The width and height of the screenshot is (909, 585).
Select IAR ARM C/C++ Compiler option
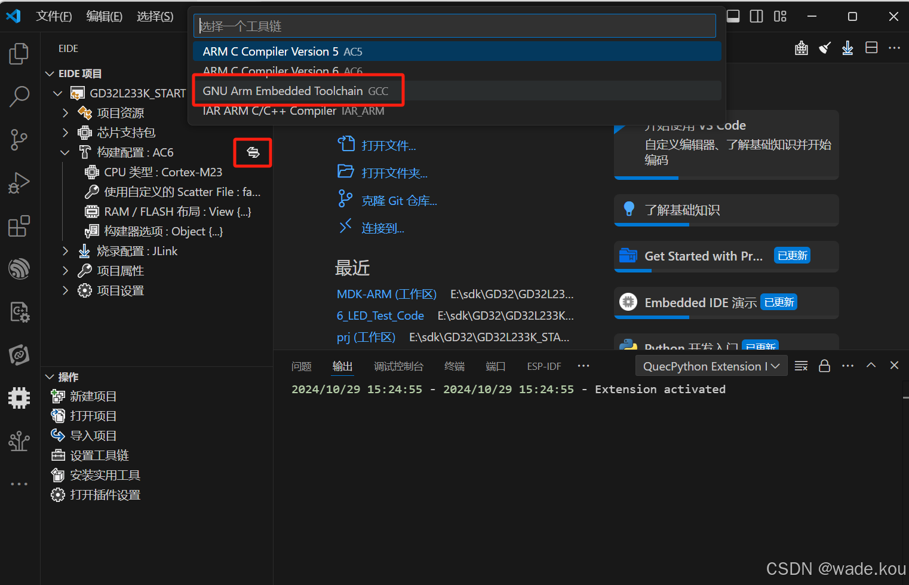click(x=457, y=111)
